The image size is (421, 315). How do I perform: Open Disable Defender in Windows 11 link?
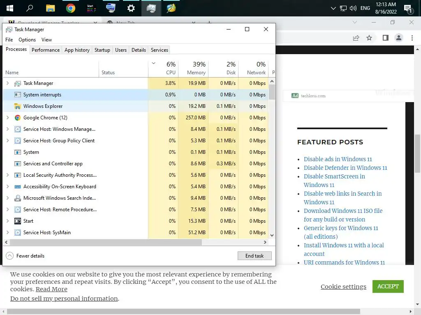pos(345,168)
